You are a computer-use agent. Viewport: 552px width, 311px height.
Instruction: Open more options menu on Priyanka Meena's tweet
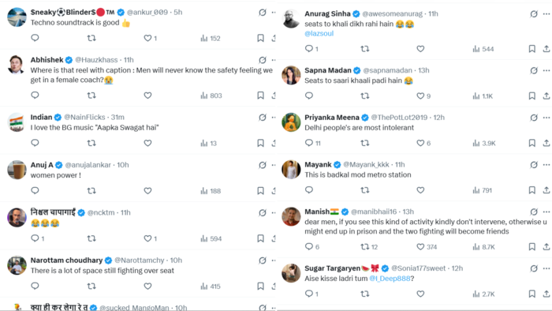tap(546, 118)
